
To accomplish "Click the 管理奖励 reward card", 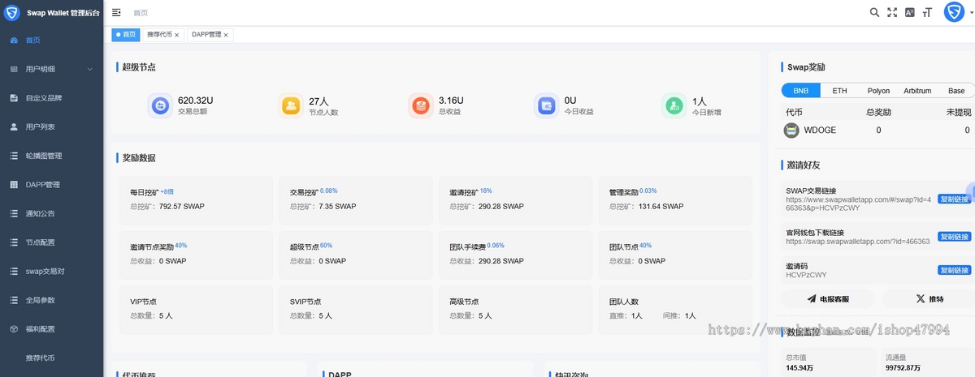I will coord(675,200).
